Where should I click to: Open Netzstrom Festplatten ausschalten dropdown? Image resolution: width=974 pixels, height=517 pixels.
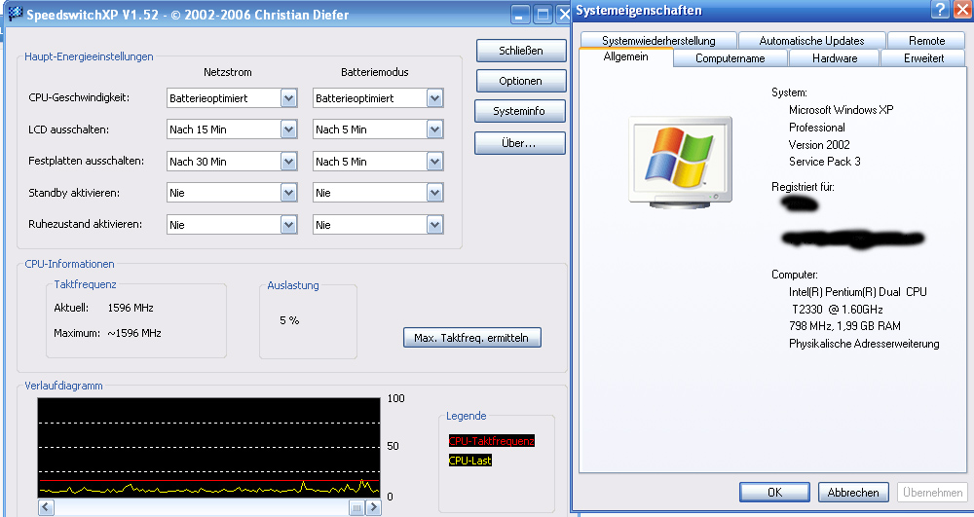[x=288, y=162]
